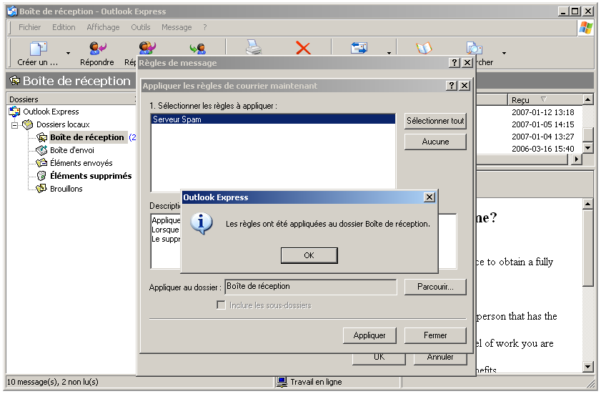Viewport: 601px width, 394px height.
Task: Open the Fichier menu
Action: click(x=29, y=27)
